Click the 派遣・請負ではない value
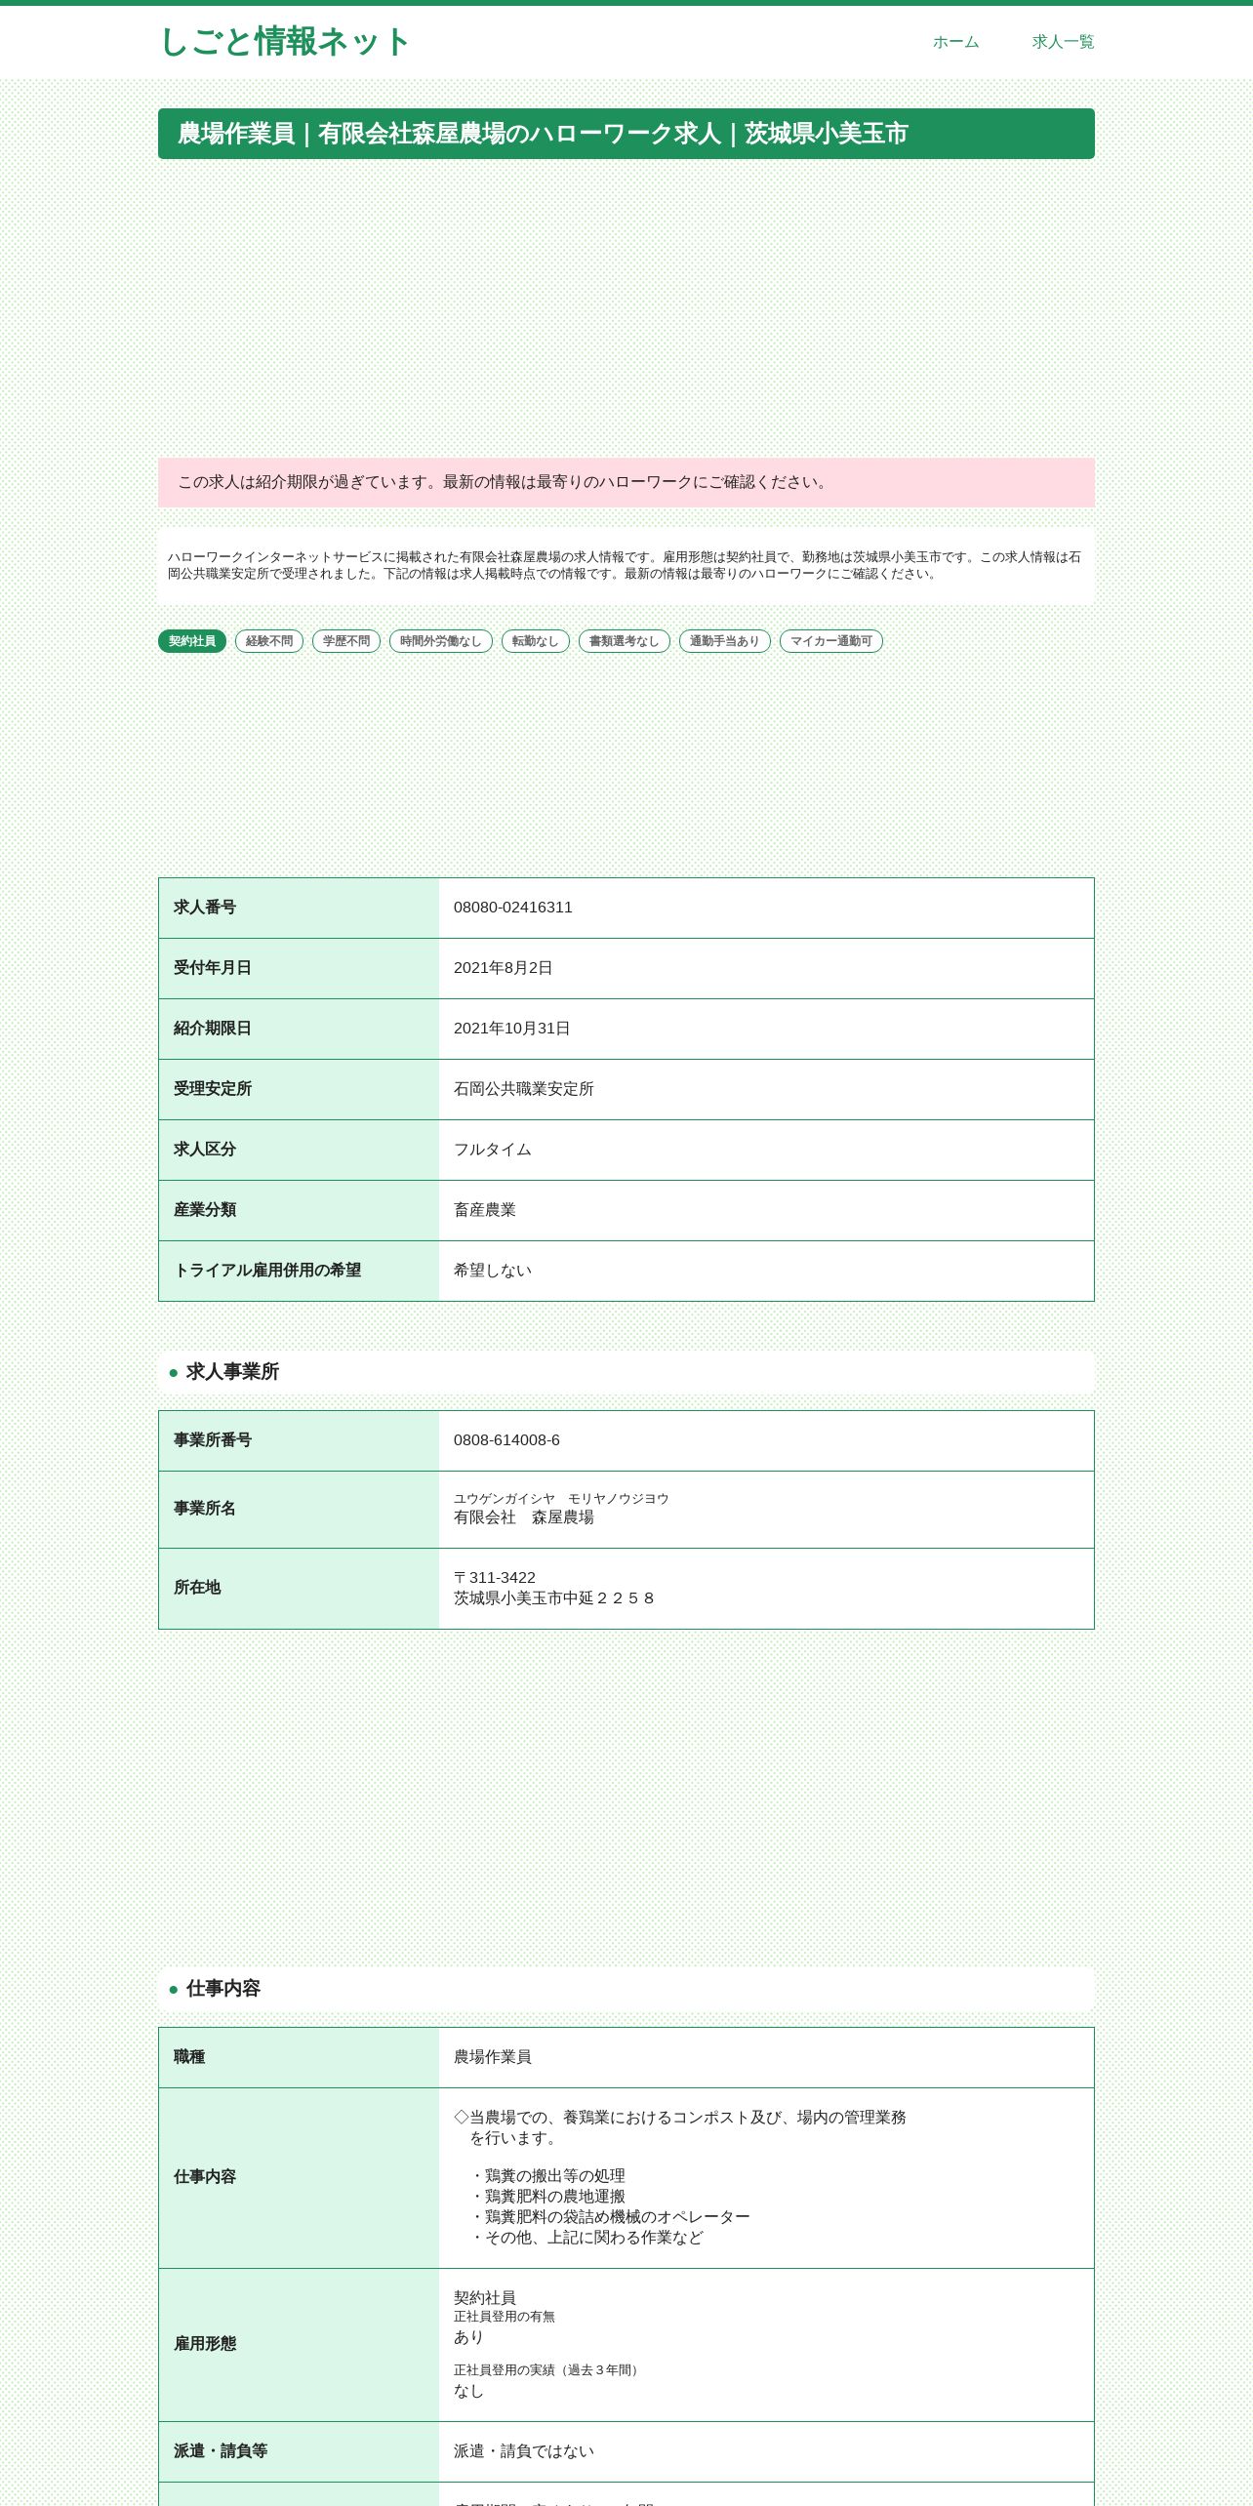Viewport: 1253px width, 2506px height. [x=524, y=2451]
